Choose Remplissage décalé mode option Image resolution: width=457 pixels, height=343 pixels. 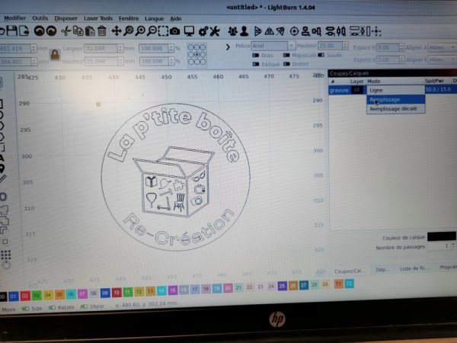tap(392, 109)
